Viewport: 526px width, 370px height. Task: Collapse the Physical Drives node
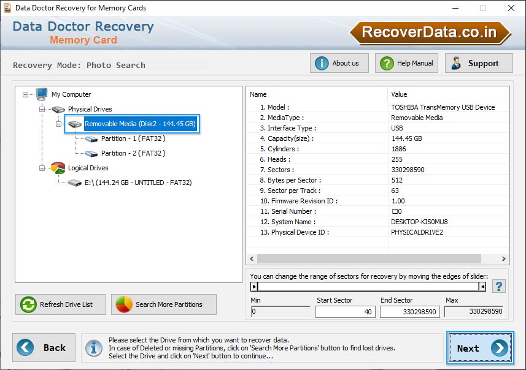click(x=42, y=109)
